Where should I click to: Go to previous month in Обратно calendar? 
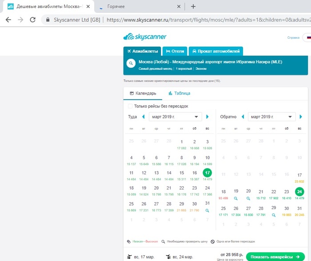click(243, 117)
